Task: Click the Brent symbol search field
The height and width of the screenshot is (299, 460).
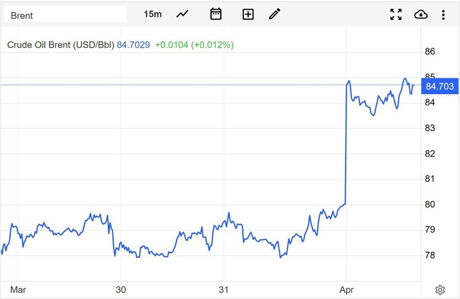Action: coord(65,15)
